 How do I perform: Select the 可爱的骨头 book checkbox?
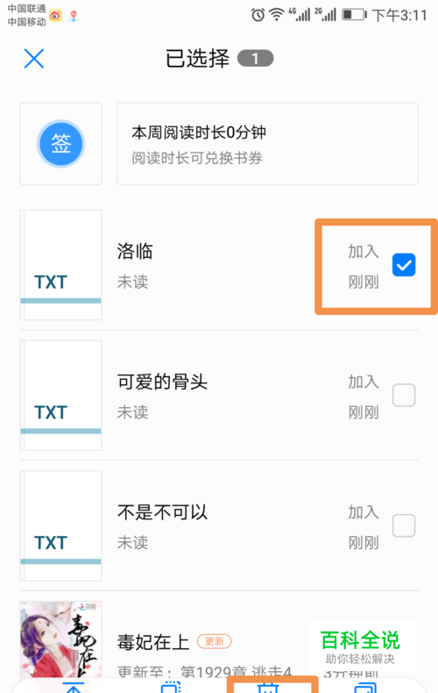404,395
